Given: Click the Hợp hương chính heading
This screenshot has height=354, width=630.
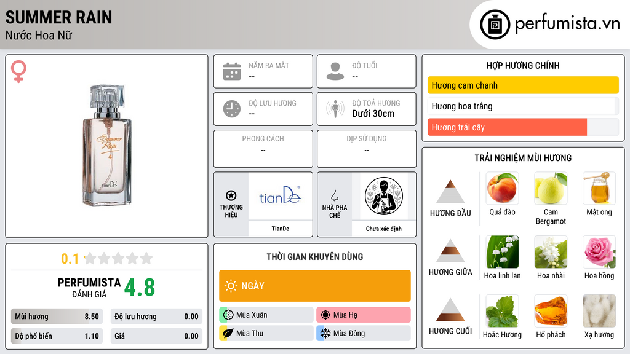Looking at the screenshot, I should 523,65.
